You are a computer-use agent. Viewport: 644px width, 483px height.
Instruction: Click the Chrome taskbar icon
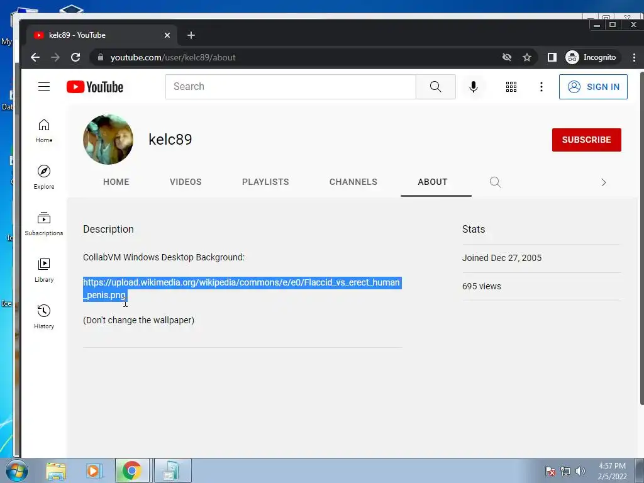[132, 470]
